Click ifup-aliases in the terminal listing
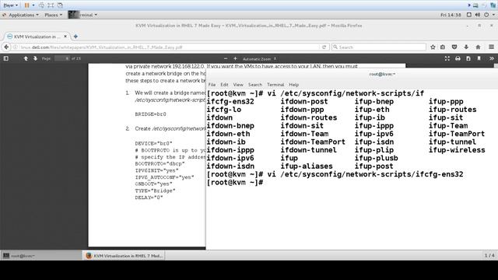 (307, 166)
